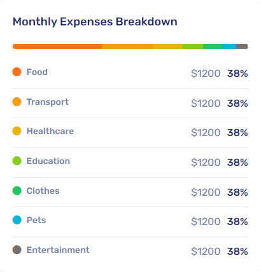
Task: Click the lime Education color dot
Action: click(x=17, y=161)
